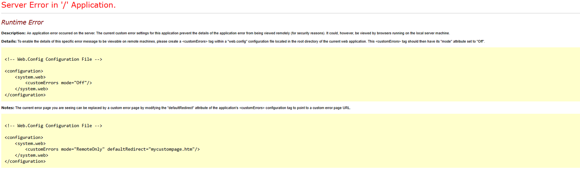Click opening <system.web> tag in first code block
This screenshot has width=580, height=184.
[x=30, y=77]
